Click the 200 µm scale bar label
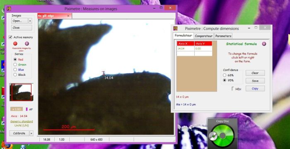Viewport: 290px width, 149px height. [69, 127]
